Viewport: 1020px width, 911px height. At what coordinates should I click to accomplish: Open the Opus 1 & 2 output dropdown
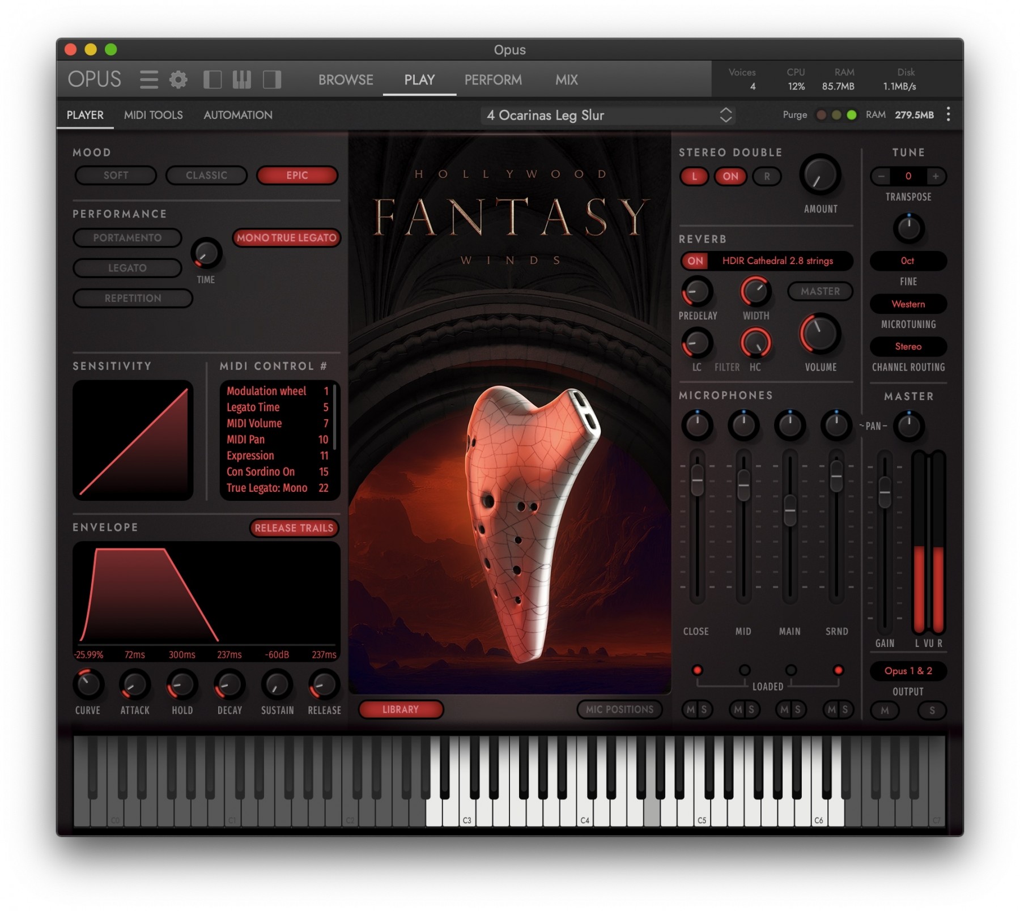click(908, 671)
